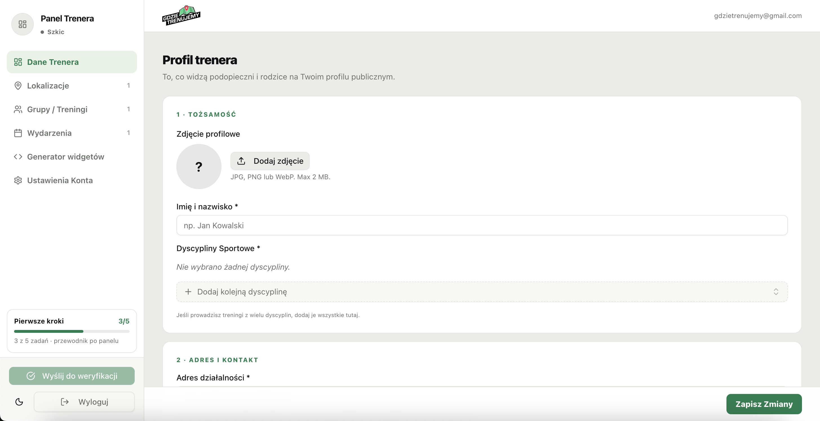Screen dimensions: 820x421
Task: Click the Gdzie Trenujemy logo
Action: click(181, 15)
